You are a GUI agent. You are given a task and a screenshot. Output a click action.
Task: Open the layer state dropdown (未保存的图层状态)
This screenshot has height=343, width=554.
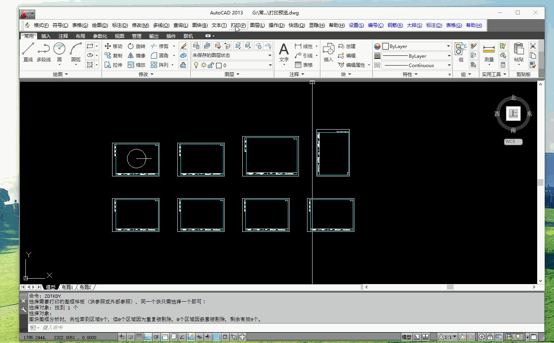pyautogui.click(x=232, y=55)
